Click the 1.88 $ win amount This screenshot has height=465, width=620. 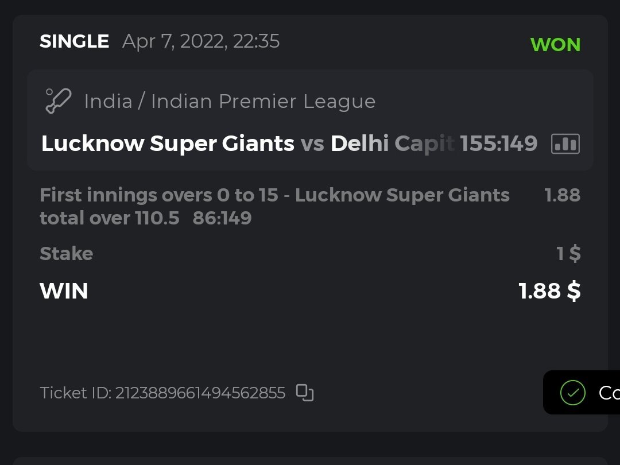[549, 291]
